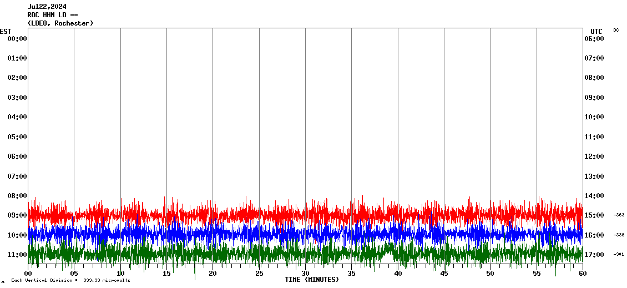This screenshot has width=627, height=288.
Task: Select the 45 minute tick label
Action: pyautogui.click(x=444, y=274)
